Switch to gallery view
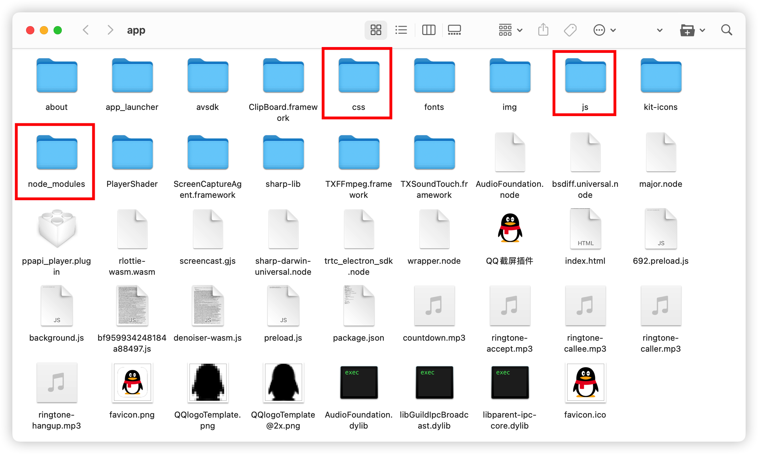 click(454, 30)
